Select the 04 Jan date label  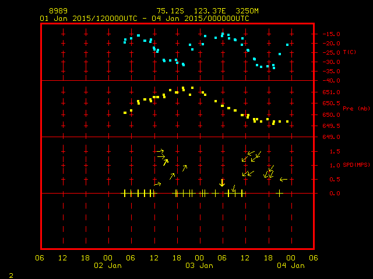coord(290,266)
